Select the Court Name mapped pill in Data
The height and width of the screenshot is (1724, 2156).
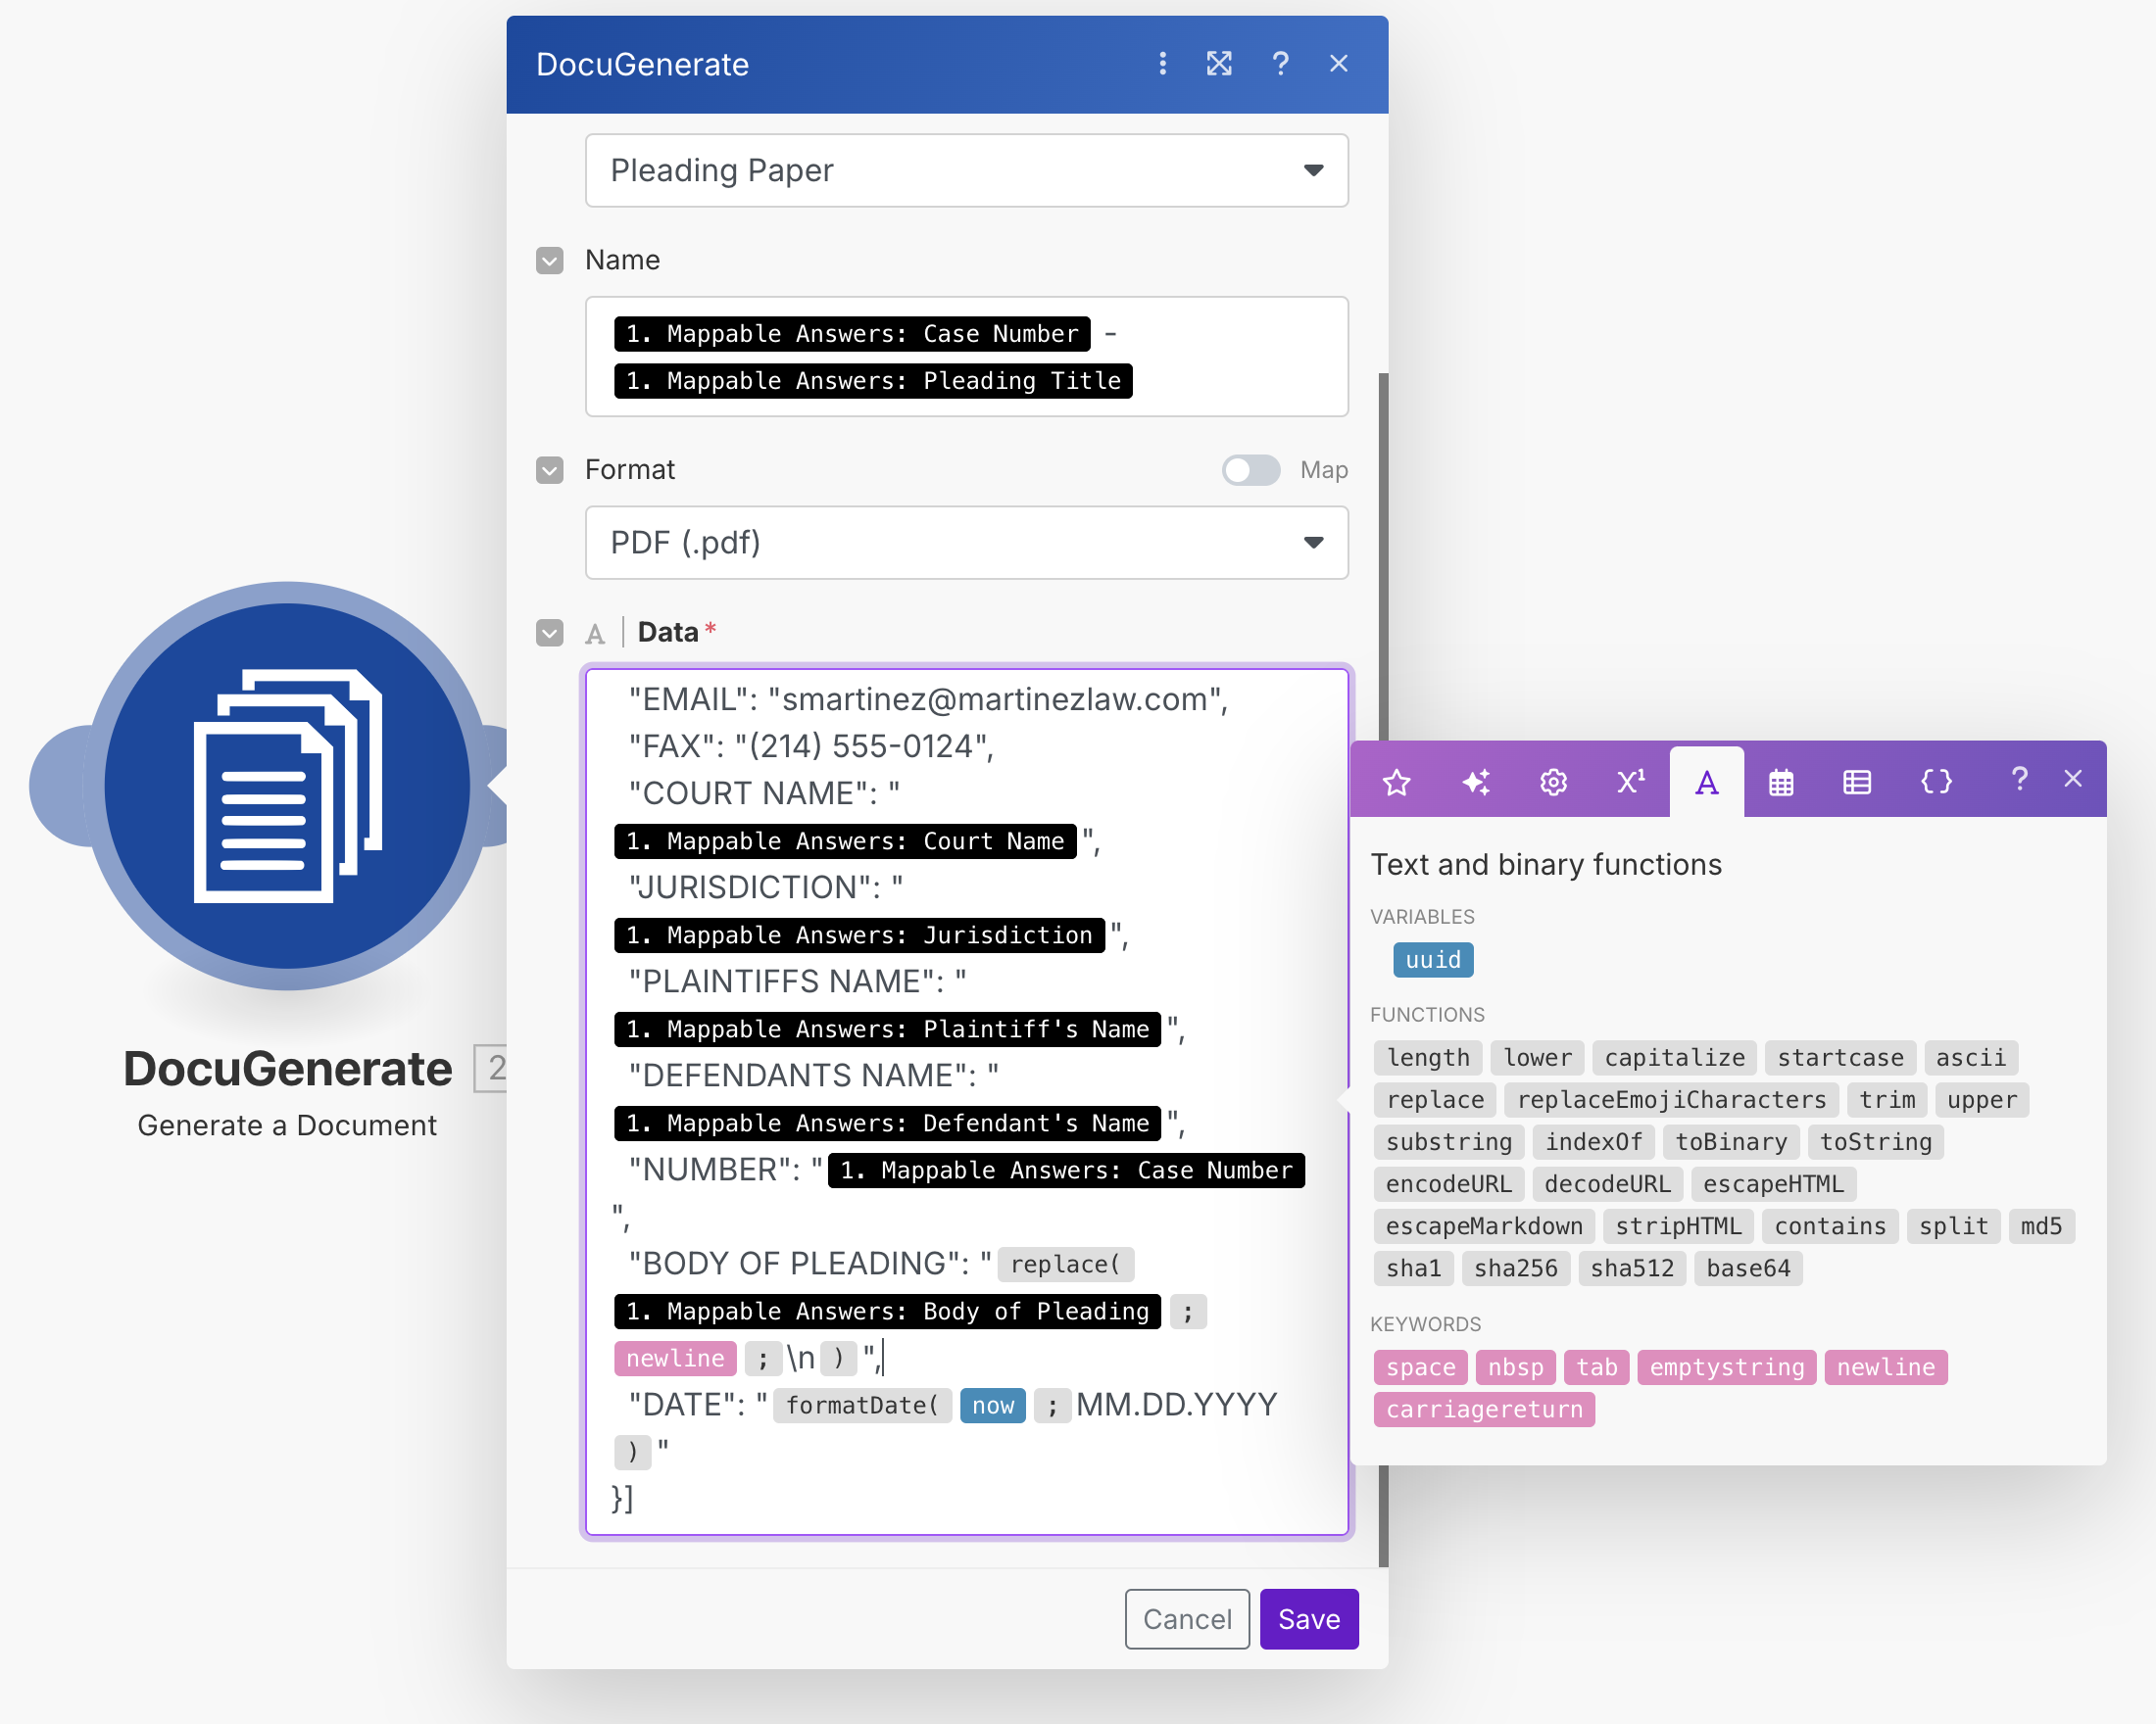[x=845, y=841]
